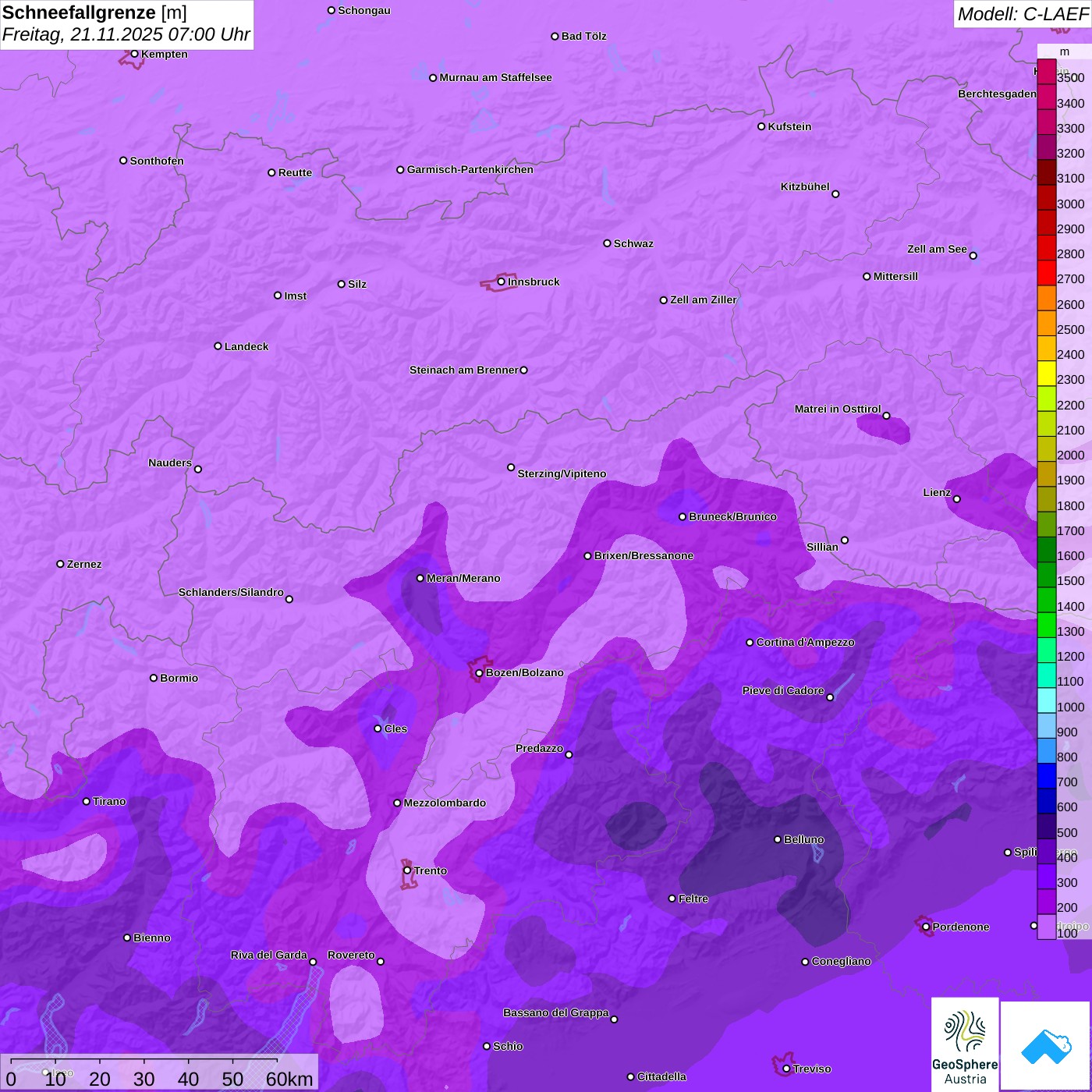Select the Landeck city marker dot
1092x1092 pixels.
pos(218,346)
